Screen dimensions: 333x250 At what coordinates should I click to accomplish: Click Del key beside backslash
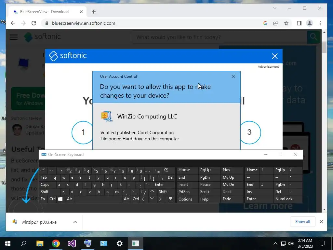pyautogui.click(x=170, y=177)
